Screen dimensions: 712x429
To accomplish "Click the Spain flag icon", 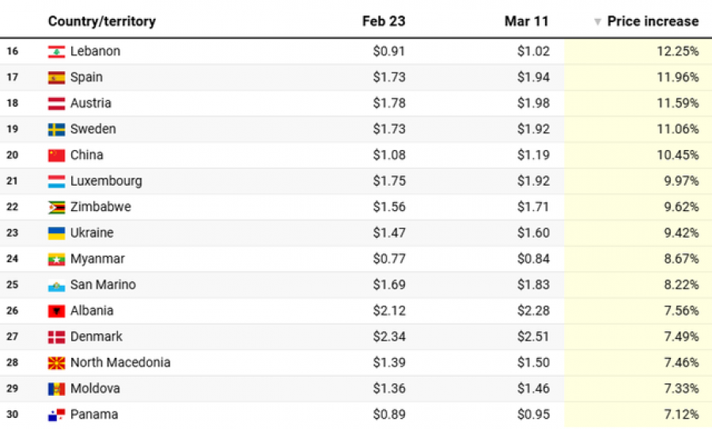I will click(x=56, y=77).
